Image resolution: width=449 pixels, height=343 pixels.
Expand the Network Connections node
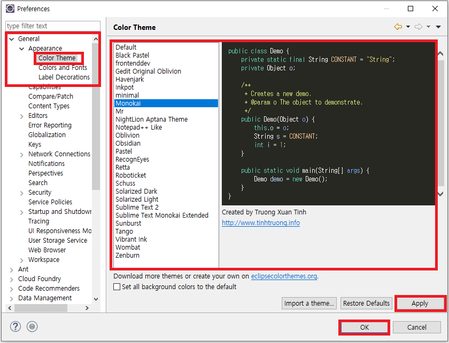22,155
